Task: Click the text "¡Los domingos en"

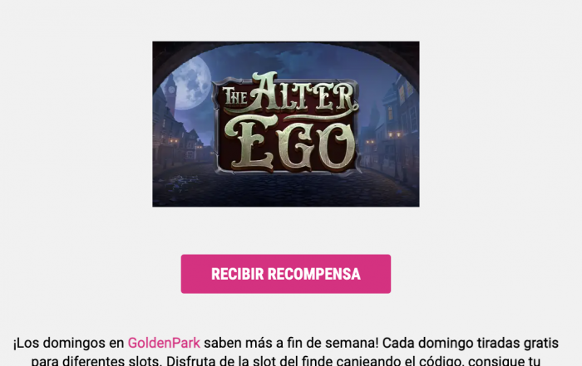Action: 69,343
